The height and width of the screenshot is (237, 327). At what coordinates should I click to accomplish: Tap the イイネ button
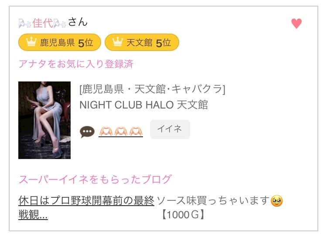coord(170,129)
